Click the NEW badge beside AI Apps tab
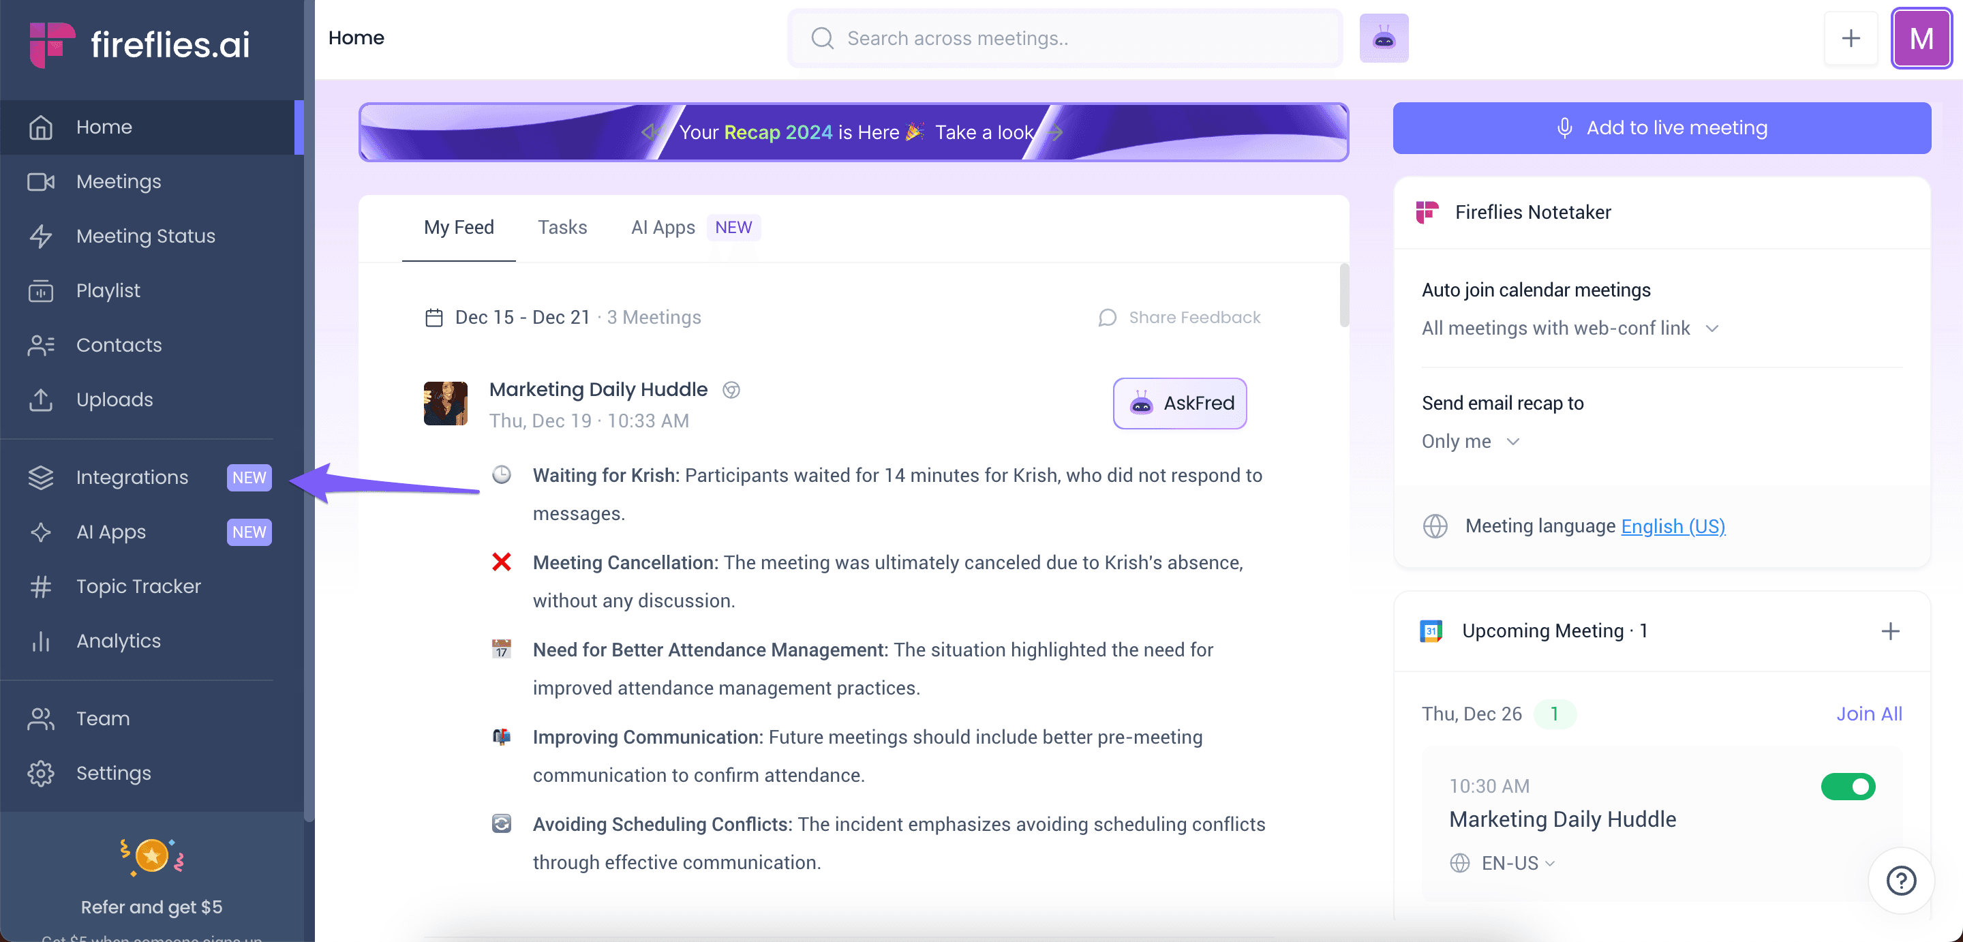 [733, 227]
